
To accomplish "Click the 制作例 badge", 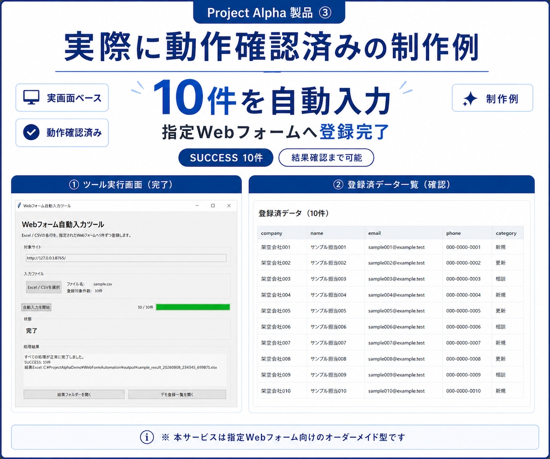I will point(492,98).
